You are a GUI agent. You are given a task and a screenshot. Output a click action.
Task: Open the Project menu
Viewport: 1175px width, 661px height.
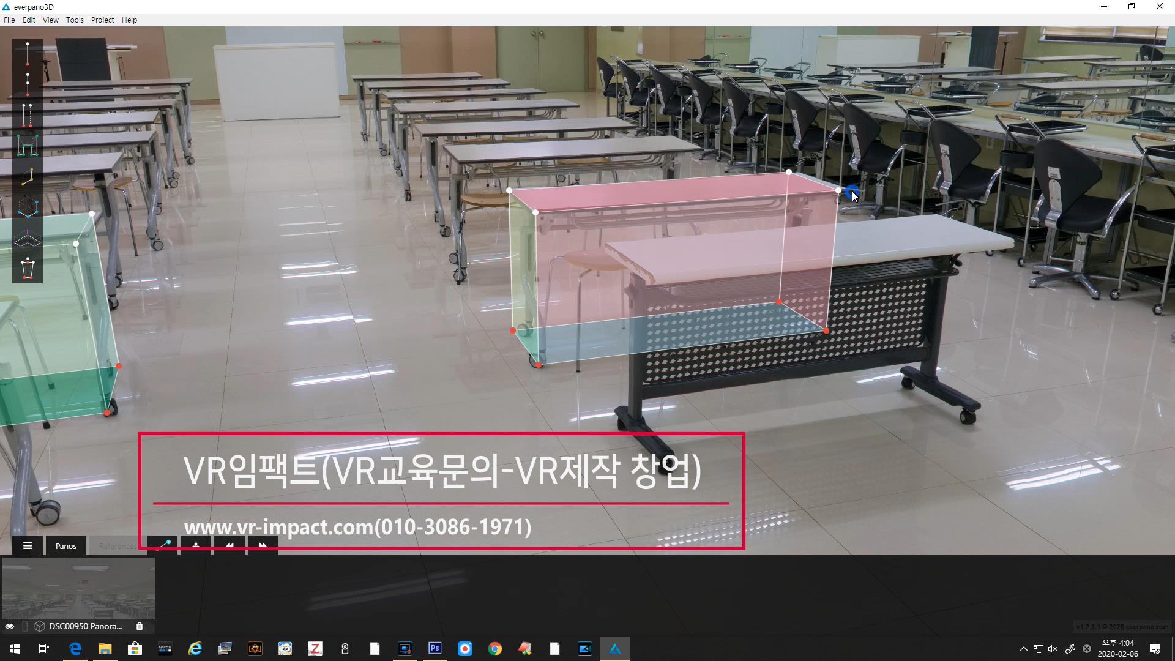pos(103,20)
